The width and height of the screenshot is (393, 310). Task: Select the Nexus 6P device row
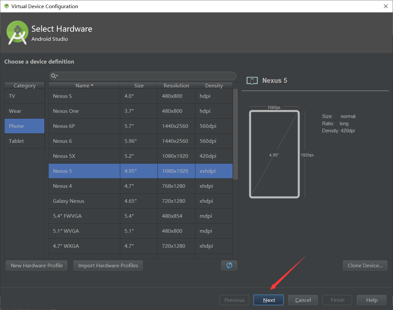[141, 126]
